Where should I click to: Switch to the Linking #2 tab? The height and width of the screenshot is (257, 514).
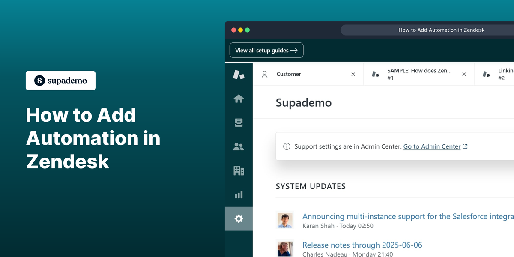point(494,74)
